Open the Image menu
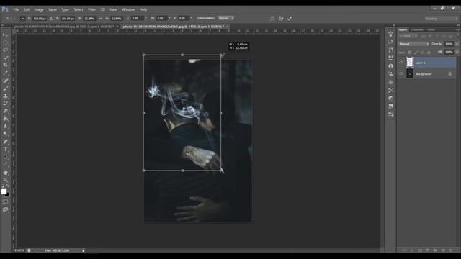Image resolution: width=461 pixels, height=259 pixels. (39, 9)
